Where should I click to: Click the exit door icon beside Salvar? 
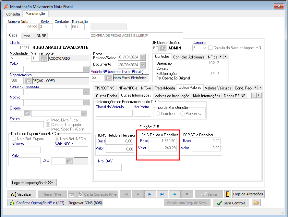[x=228, y=194]
